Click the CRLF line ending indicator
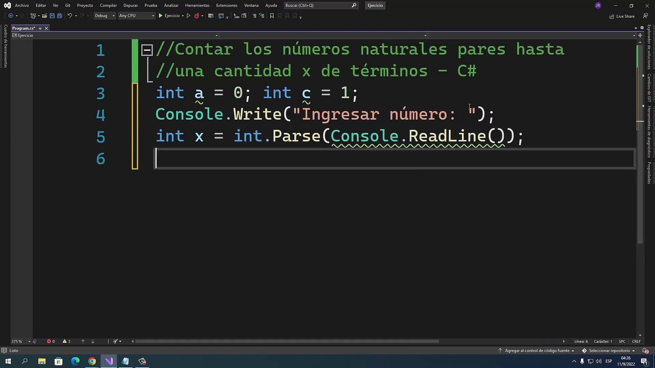Screen dimensions: 655x368 pos(637,341)
